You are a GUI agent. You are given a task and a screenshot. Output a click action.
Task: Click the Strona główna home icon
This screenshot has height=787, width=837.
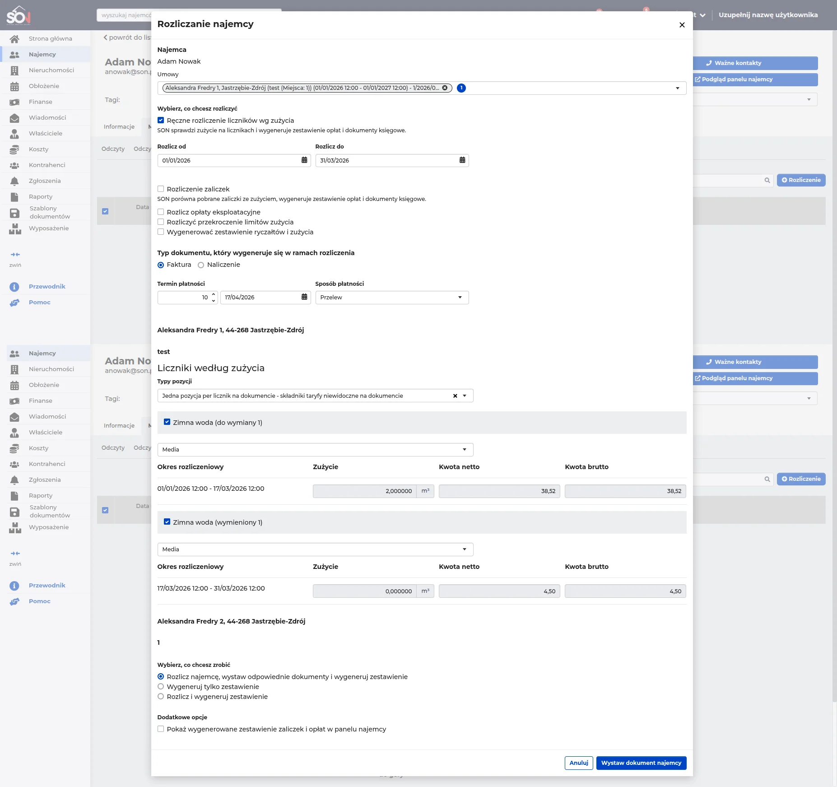pos(14,39)
